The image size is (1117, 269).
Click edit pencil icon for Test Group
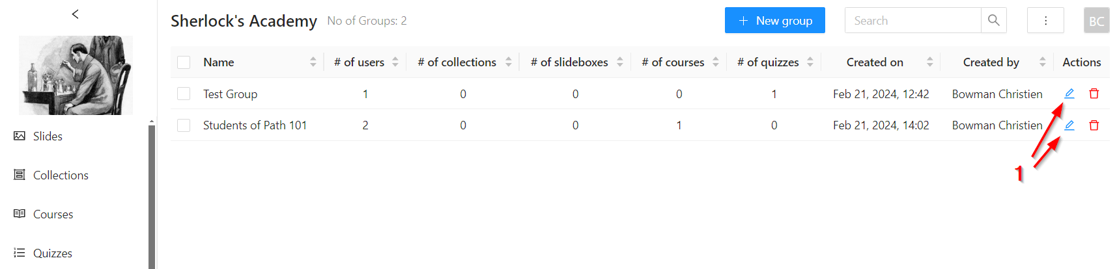(x=1069, y=94)
